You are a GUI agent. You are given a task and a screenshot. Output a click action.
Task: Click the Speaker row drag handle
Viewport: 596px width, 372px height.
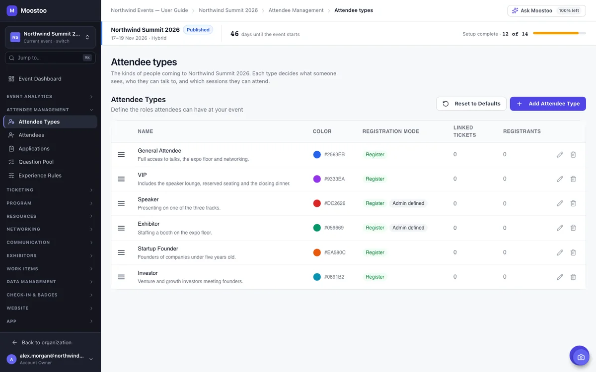(x=121, y=203)
